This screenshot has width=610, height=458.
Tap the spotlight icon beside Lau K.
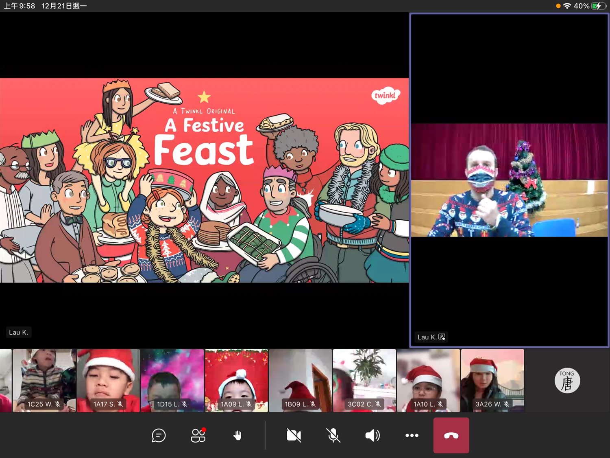pyautogui.click(x=442, y=337)
